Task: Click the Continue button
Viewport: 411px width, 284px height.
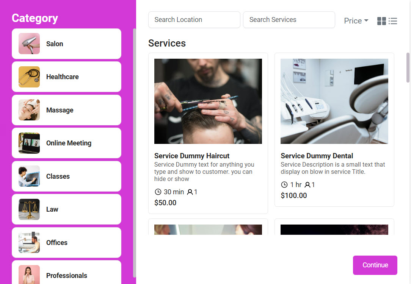Action: [x=375, y=265]
